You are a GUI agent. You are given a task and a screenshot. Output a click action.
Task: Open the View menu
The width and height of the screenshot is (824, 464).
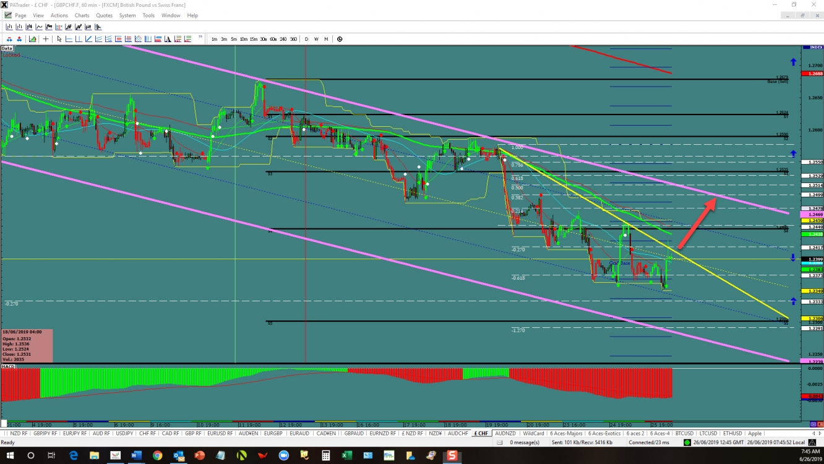38,15
